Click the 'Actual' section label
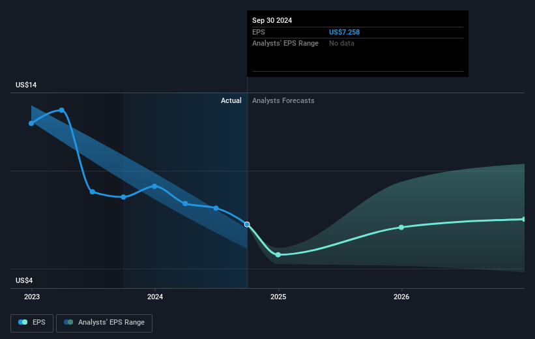This screenshot has height=339, width=535. (231, 100)
